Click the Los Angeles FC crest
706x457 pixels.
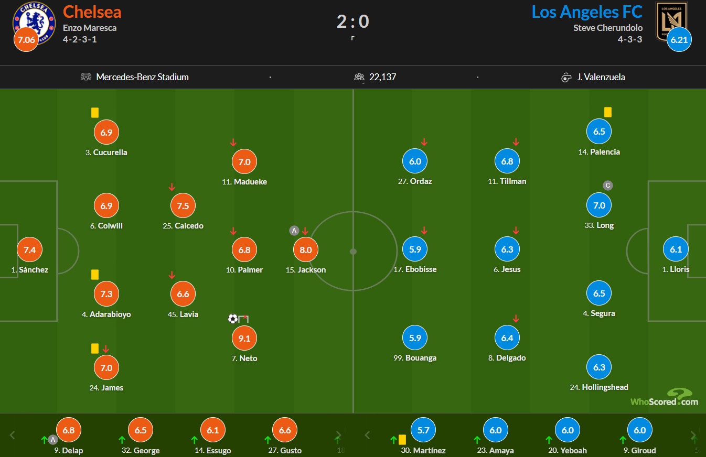tap(671, 21)
